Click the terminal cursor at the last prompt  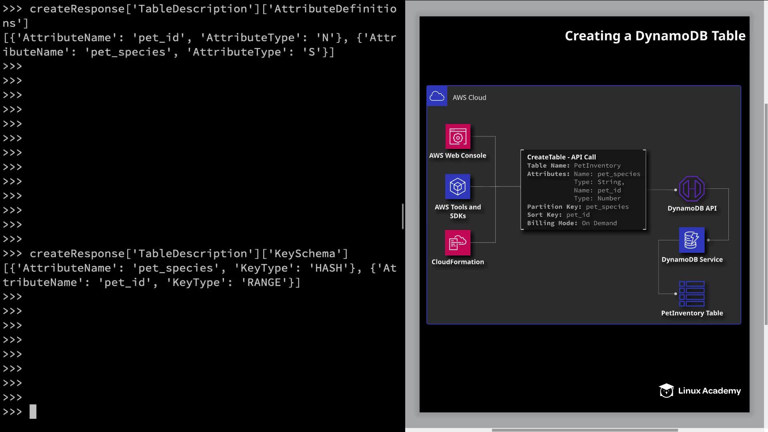[x=33, y=412]
